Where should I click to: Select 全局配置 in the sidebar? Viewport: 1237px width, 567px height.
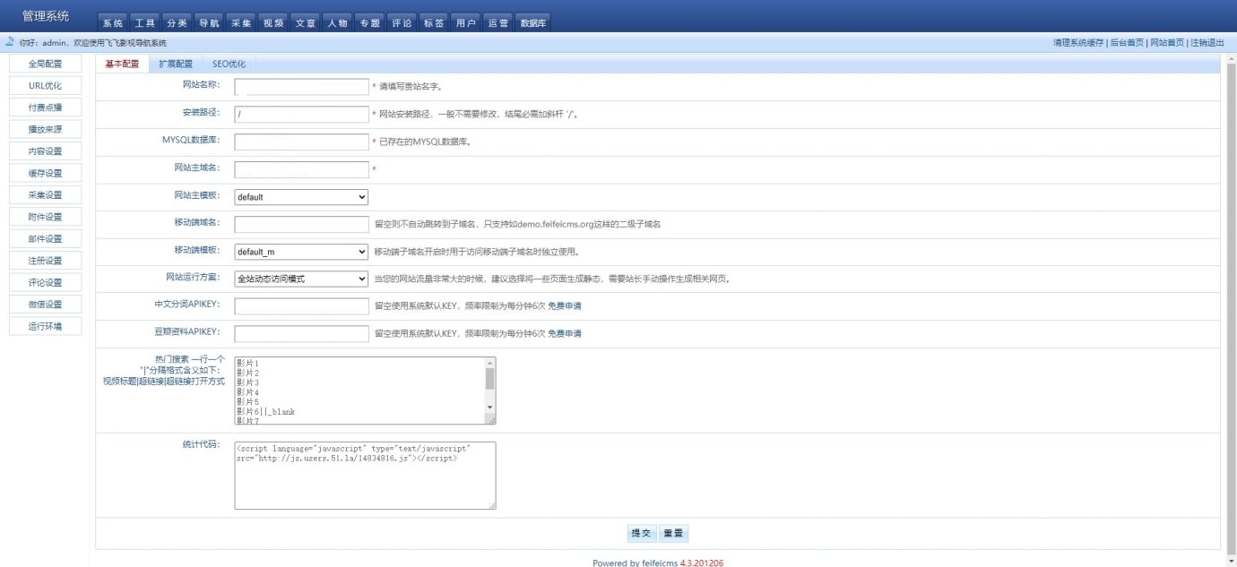coord(45,64)
